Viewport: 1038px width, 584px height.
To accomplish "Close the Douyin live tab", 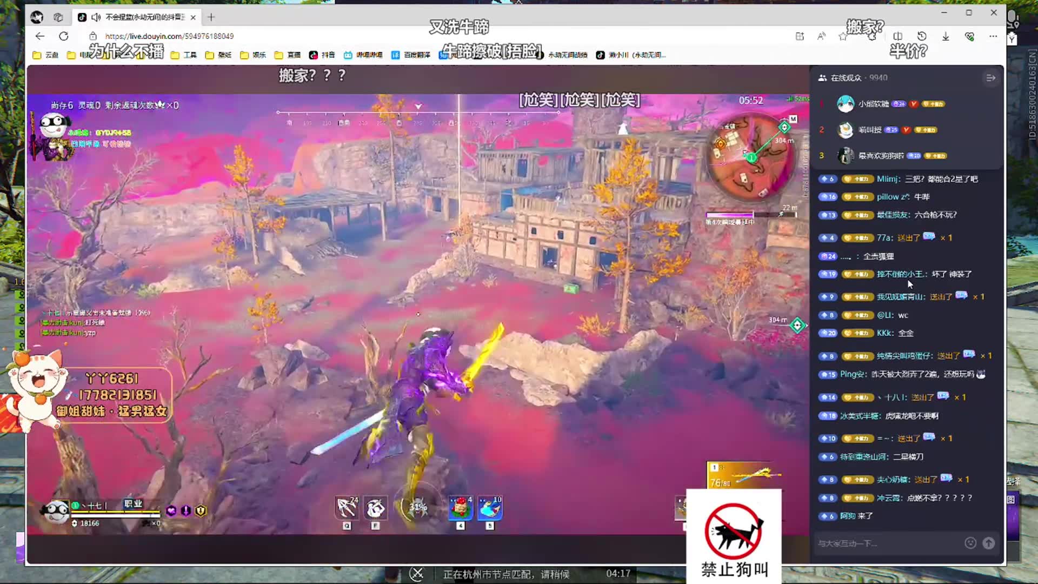I will 193,17.
